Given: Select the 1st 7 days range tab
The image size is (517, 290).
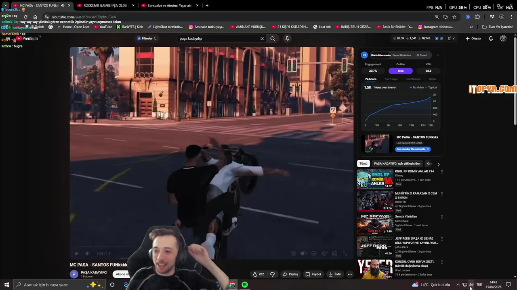Looking at the screenshot, I should pos(391,79).
